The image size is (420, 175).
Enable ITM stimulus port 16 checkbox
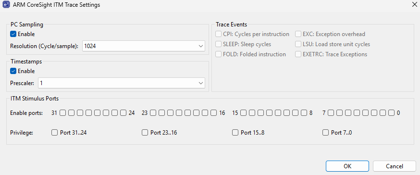coord(213,113)
